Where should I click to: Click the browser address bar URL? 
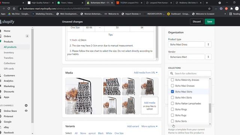click(x=56, y=9)
